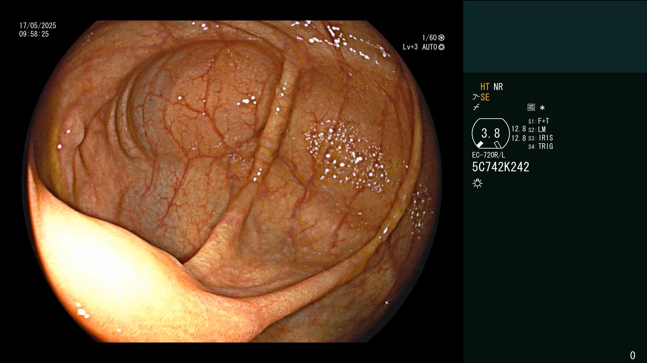Click the light source lamp icon
This screenshot has width=647, height=363.
pyautogui.click(x=477, y=183)
